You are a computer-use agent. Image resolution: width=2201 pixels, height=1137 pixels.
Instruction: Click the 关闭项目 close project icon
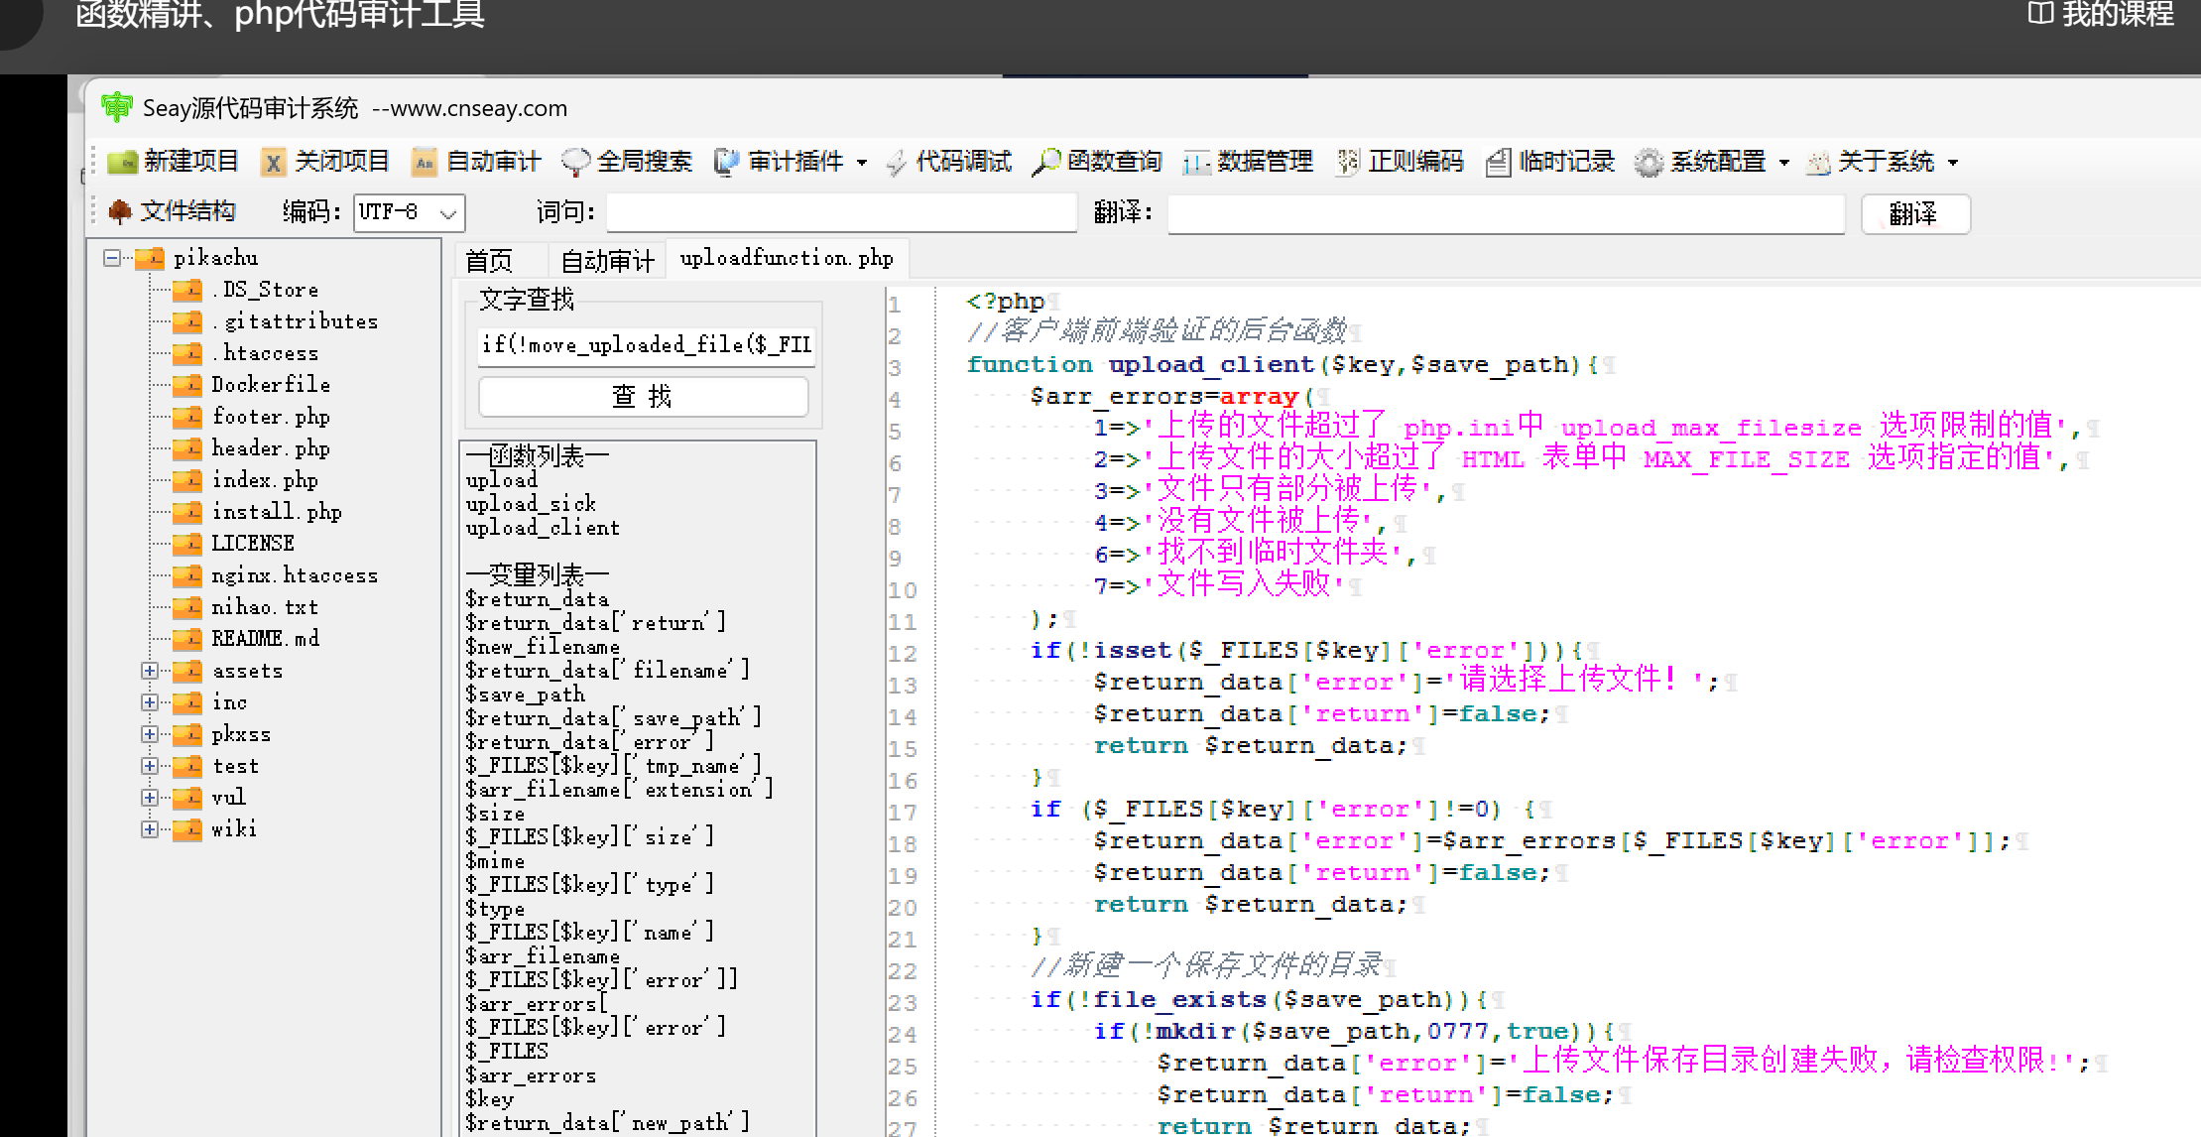(x=273, y=162)
